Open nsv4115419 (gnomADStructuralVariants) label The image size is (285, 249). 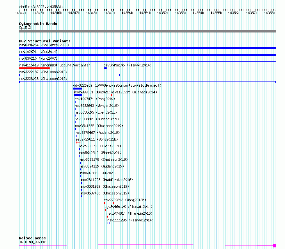coord(55,65)
